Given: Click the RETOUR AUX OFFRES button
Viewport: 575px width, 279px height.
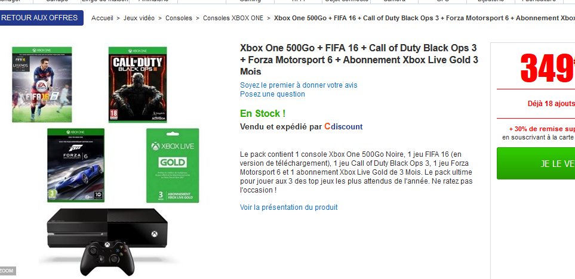Looking at the screenshot, I should coord(41,18).
